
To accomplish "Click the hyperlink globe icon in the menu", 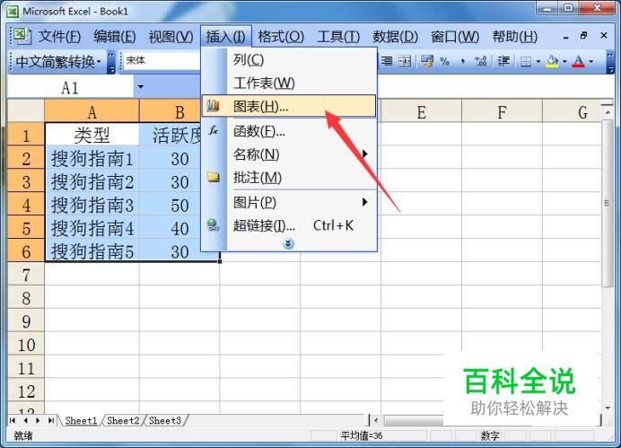I will [x=213, y=225].
